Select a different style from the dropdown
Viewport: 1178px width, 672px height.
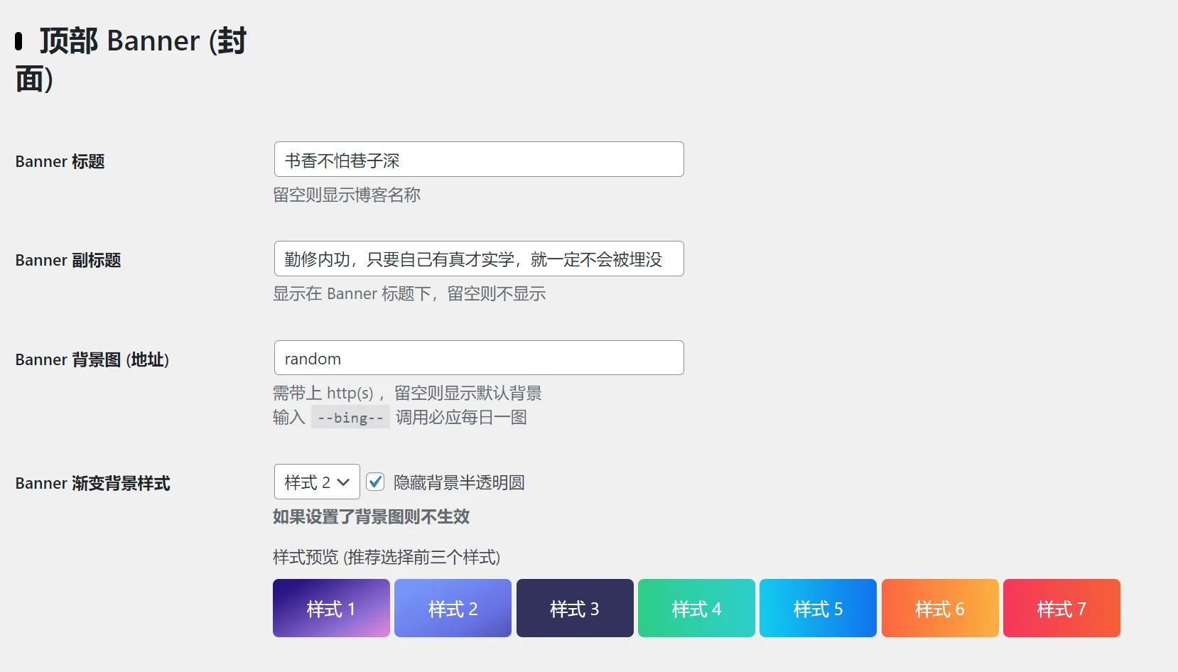[316, 482]
